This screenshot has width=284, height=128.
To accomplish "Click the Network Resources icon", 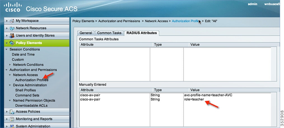I will click(x=12, y=28).
